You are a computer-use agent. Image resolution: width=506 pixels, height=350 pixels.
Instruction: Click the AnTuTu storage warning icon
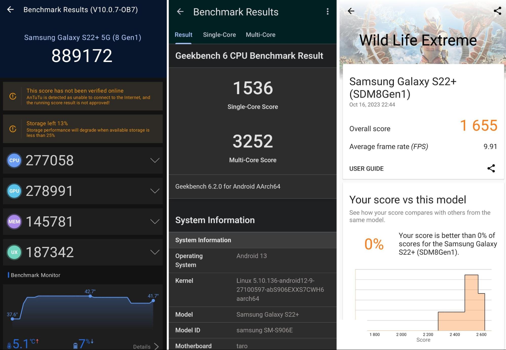coord(13,129)
